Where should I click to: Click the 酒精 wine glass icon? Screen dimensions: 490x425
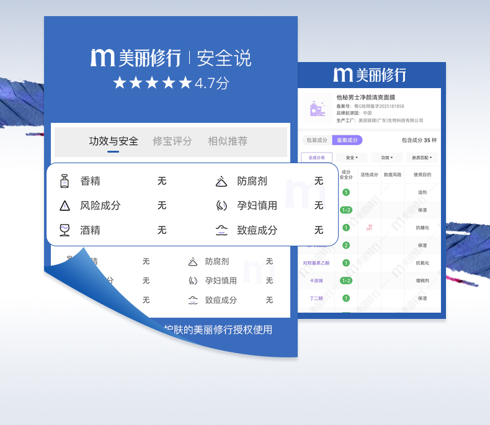point(65,230)
